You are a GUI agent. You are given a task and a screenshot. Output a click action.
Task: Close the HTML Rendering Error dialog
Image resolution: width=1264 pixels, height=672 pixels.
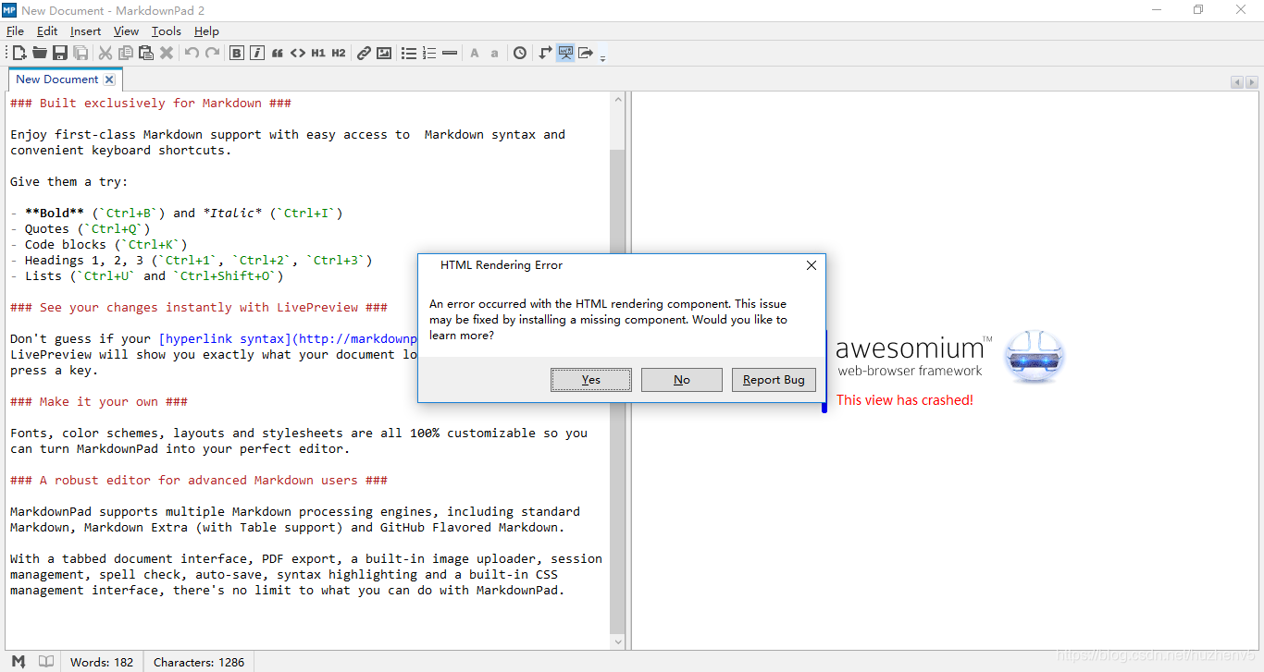tap(811, 265)
